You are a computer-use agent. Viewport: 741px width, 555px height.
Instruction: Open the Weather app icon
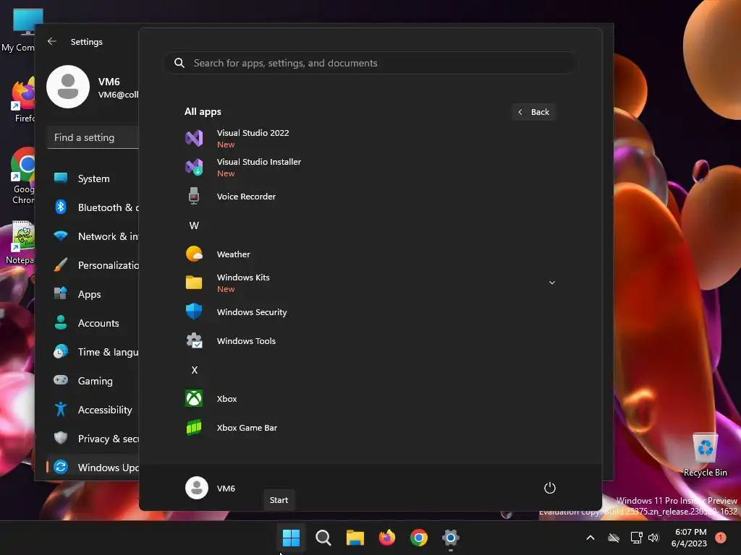[x=194, y=254]
